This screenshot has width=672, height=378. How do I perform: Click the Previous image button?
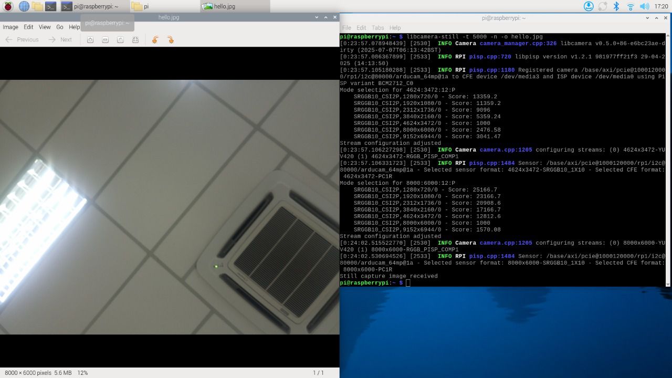pos(22,40)
